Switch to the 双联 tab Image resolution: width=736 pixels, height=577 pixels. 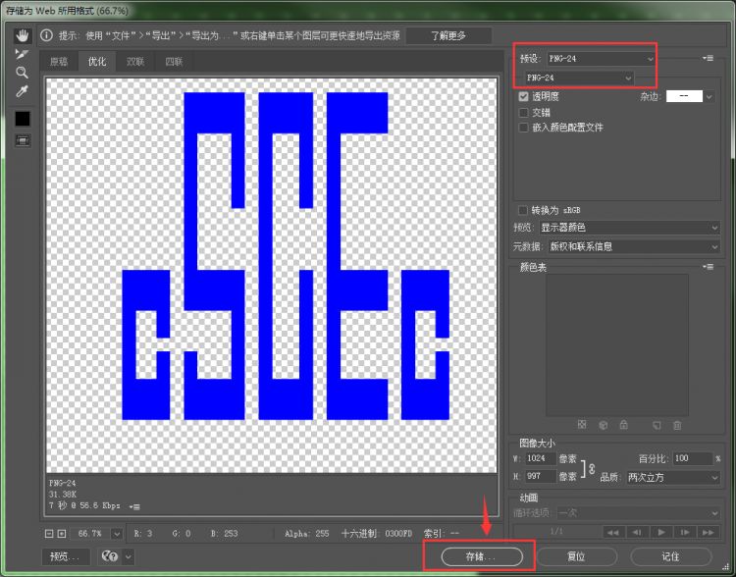[x=135, y=62]
